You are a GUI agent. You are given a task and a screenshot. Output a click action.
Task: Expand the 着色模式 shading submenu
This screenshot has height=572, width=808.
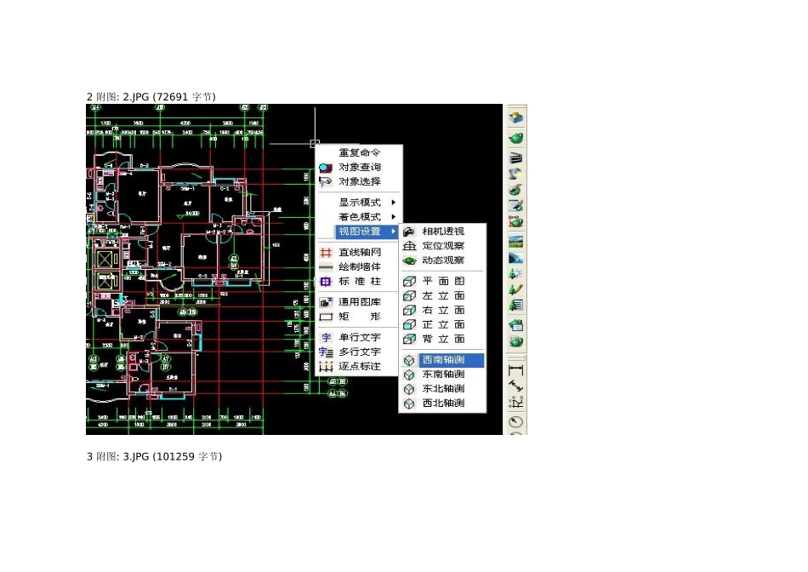[x=359, y=217]
